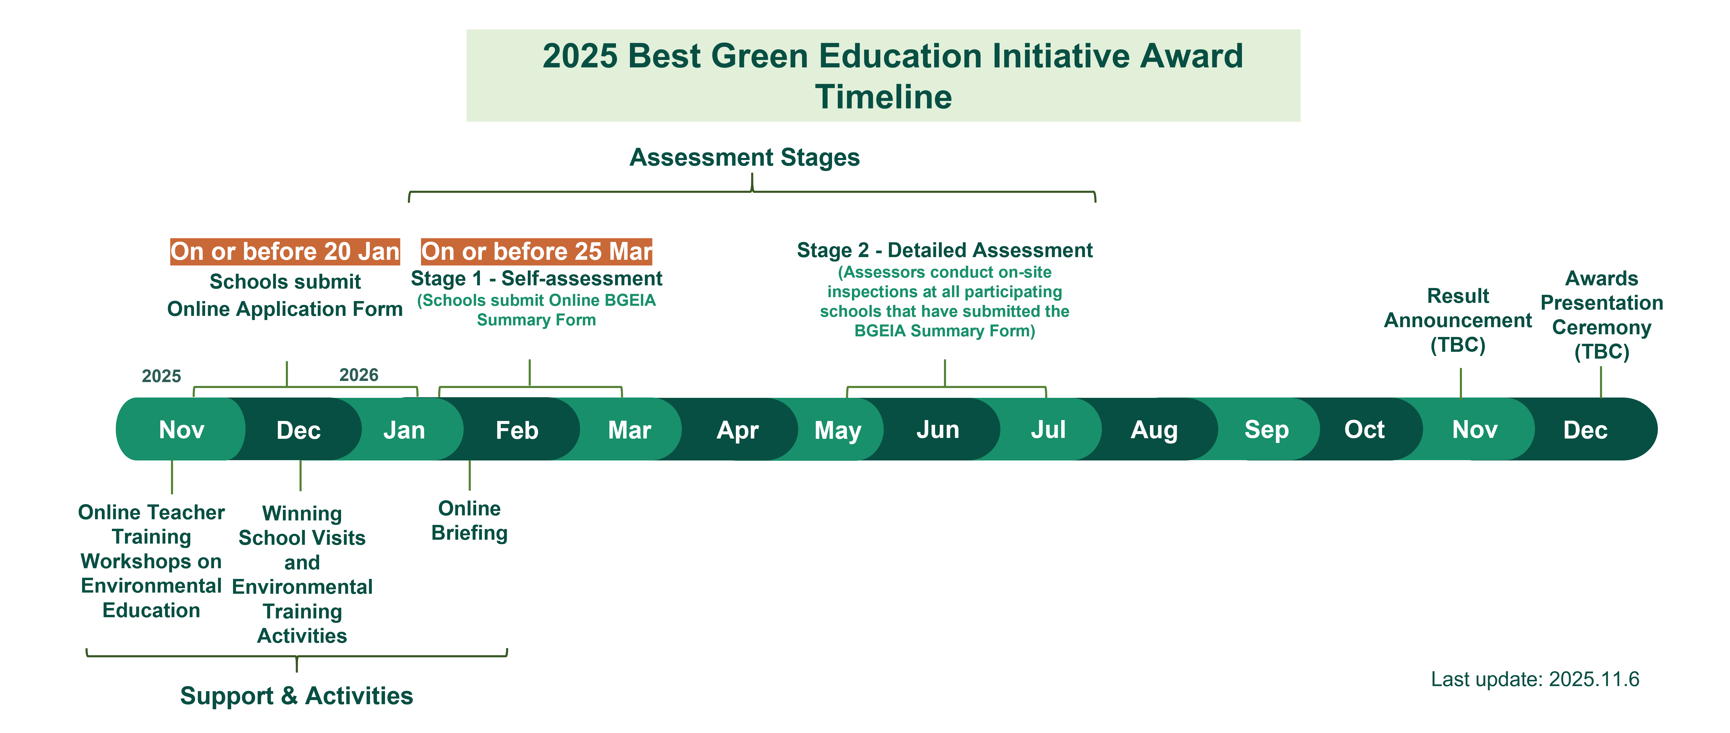Image resolution: width=1730 pixels, height=733 pixels.
Task: Click the Online Briefing label
Action: pyautogui.click(x=469, y=521)
